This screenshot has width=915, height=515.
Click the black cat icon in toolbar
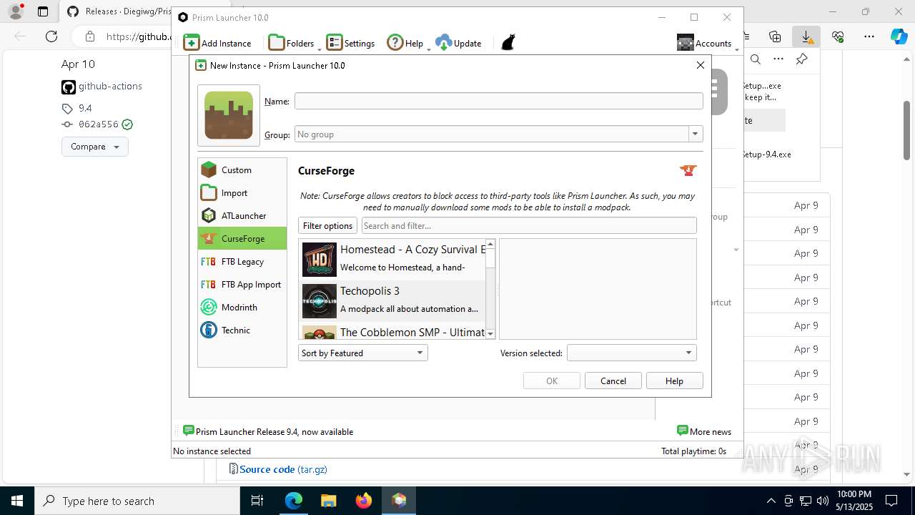coord(508,43)
